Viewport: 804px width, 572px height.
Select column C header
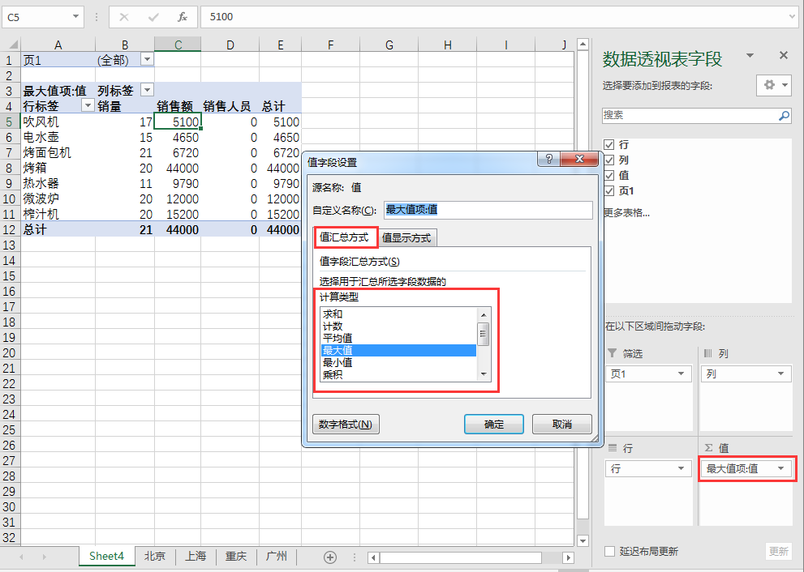178,45
